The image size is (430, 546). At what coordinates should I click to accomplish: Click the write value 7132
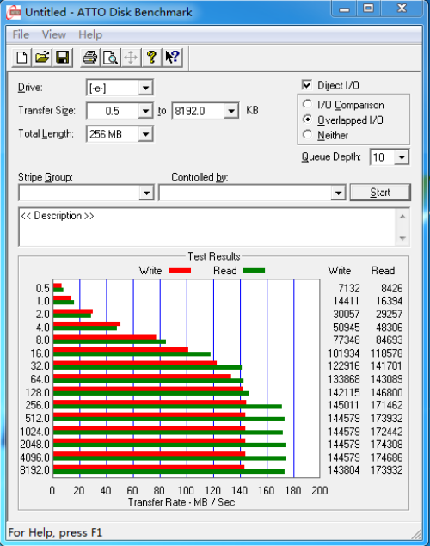click(349, 288)
